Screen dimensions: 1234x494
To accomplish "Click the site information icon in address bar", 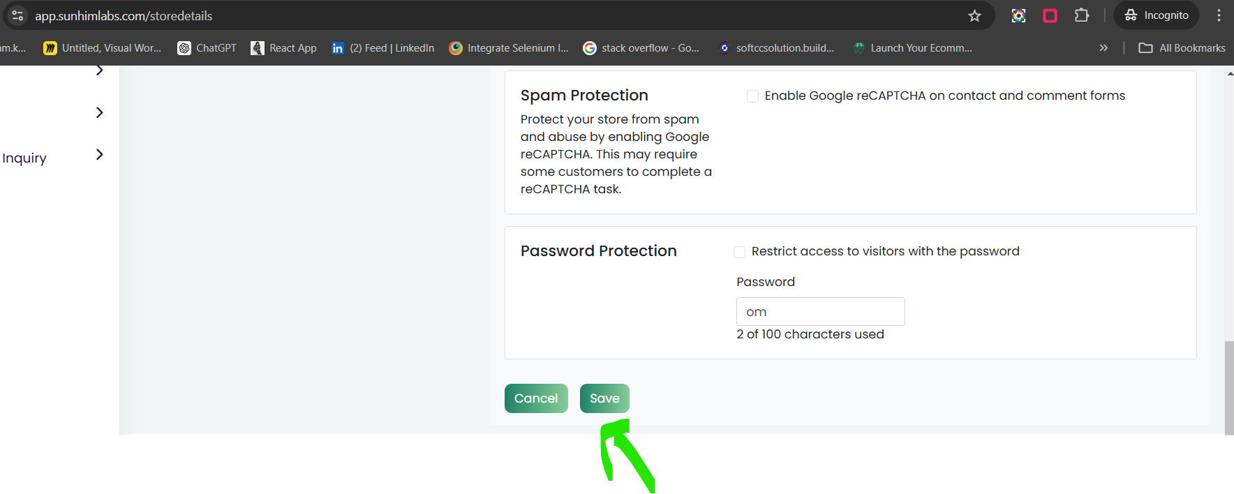I will [18, 15].
